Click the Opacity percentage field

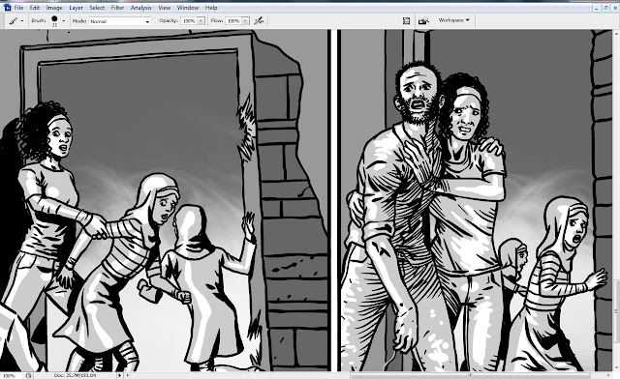(x=189, y=21)
